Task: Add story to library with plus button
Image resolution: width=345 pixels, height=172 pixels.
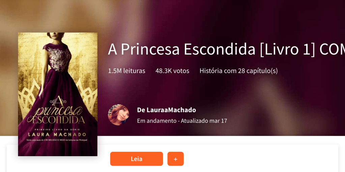Action: [175, 159]
